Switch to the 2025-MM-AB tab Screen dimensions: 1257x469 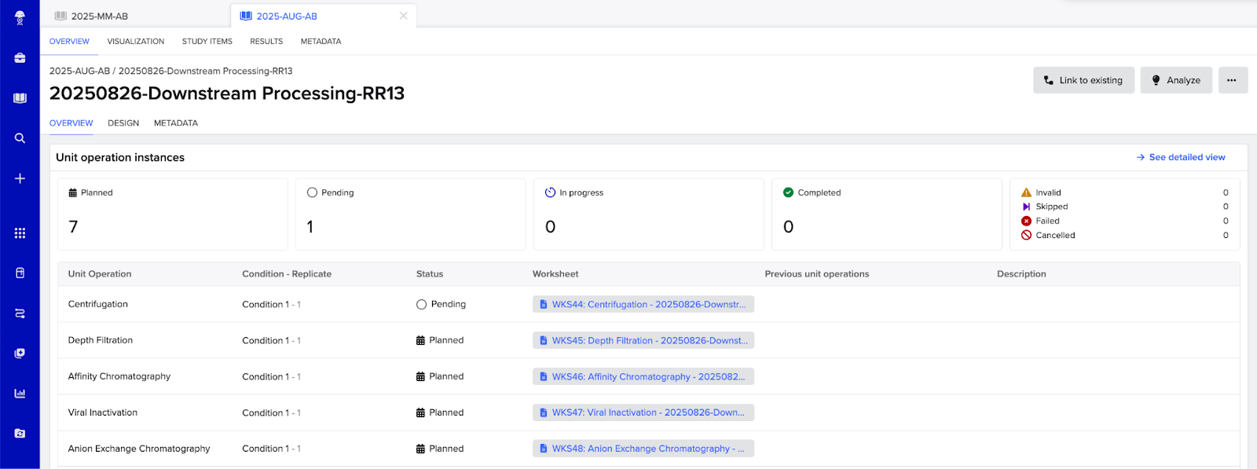pyautogui.click(x=99, y=16)
